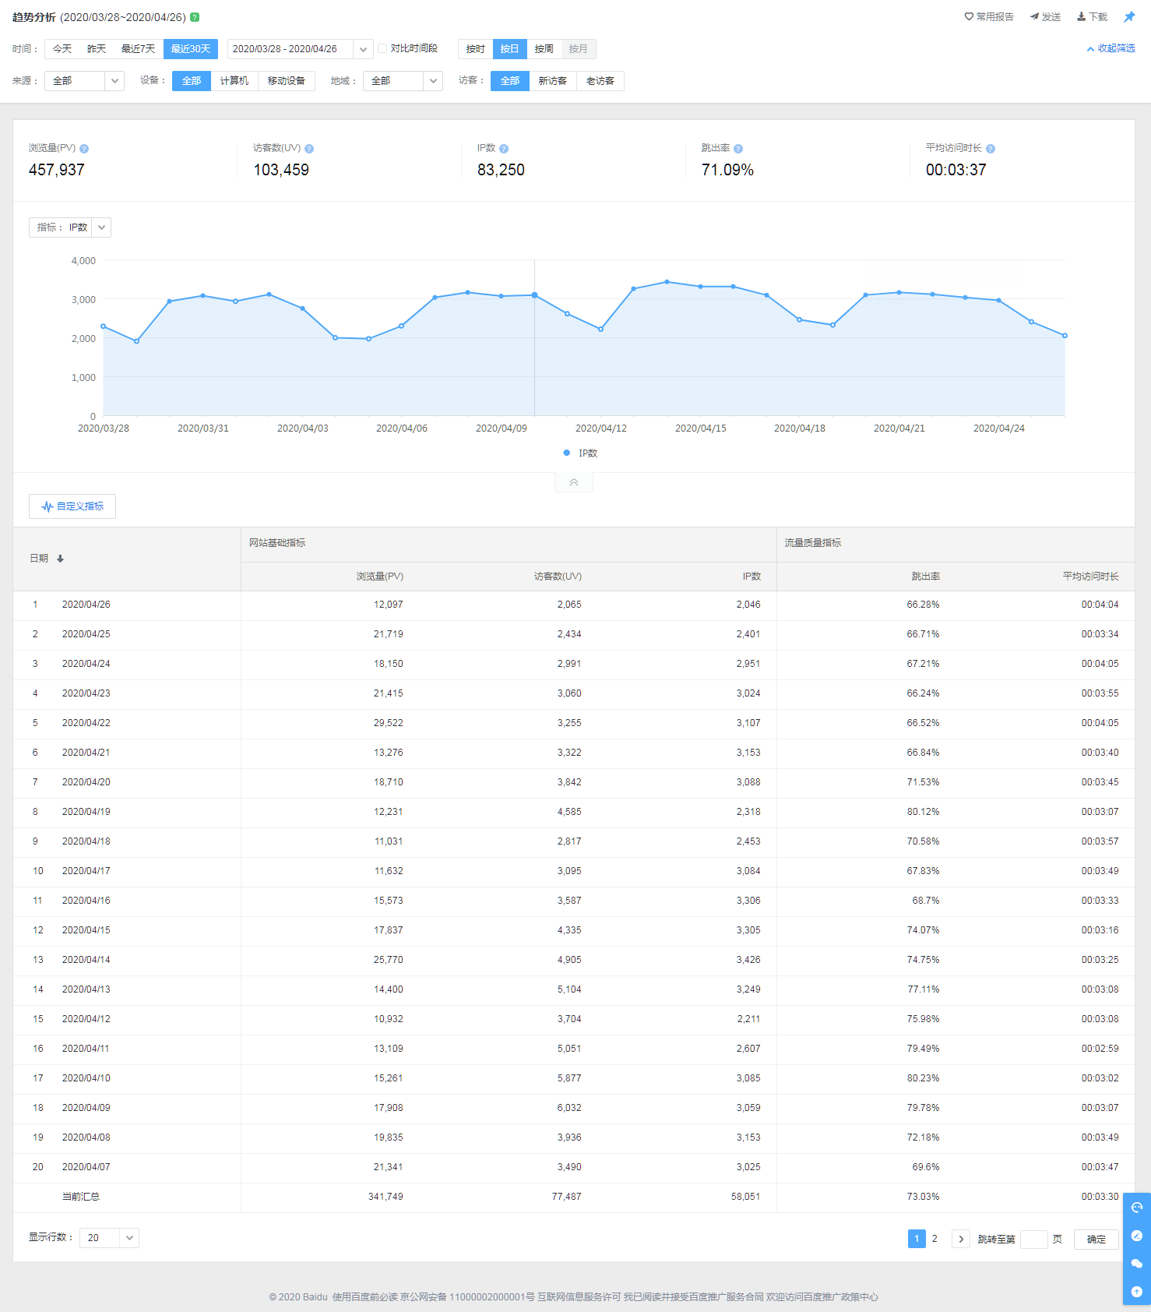Select 最近30天 time range
The image size is (1151, 1312).
191,49
